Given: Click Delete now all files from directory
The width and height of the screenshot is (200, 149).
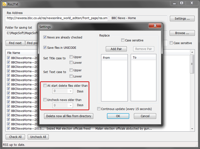Looking at the screenshot, I should [x=69, y=116].
